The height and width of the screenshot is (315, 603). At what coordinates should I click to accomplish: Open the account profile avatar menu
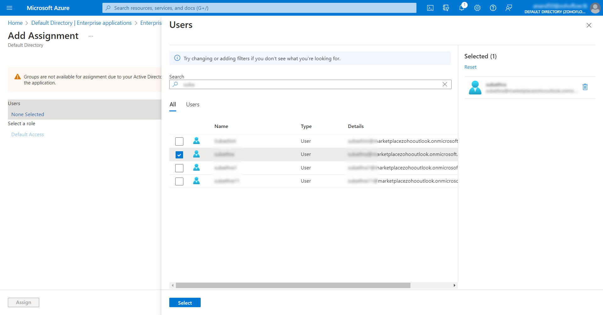point(595,8)
